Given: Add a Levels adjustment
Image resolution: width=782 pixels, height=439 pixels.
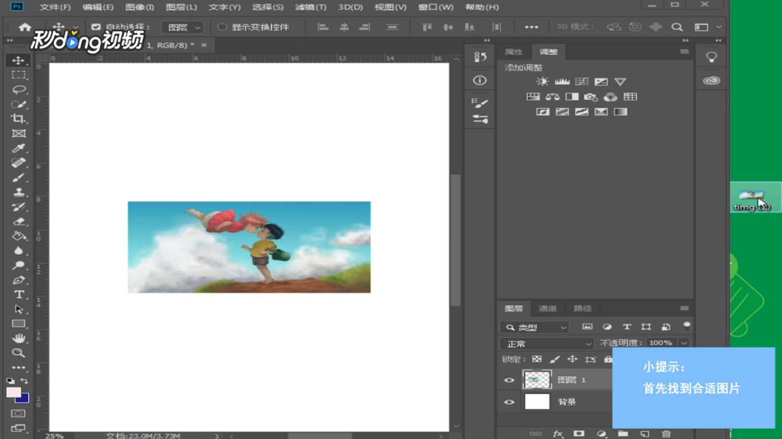Looking at the screenshot, I should (x=562, y=82).
